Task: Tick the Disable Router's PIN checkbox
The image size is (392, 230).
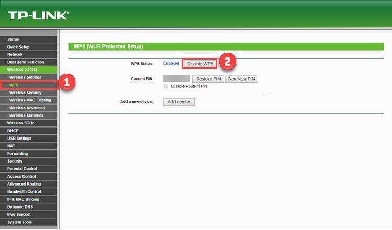Action: pos(166,86)
